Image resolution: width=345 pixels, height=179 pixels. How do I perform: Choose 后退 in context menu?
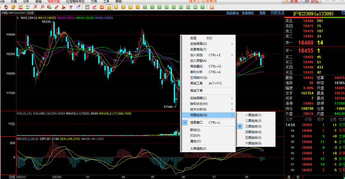pyautogui.click(x=208, y=38)
